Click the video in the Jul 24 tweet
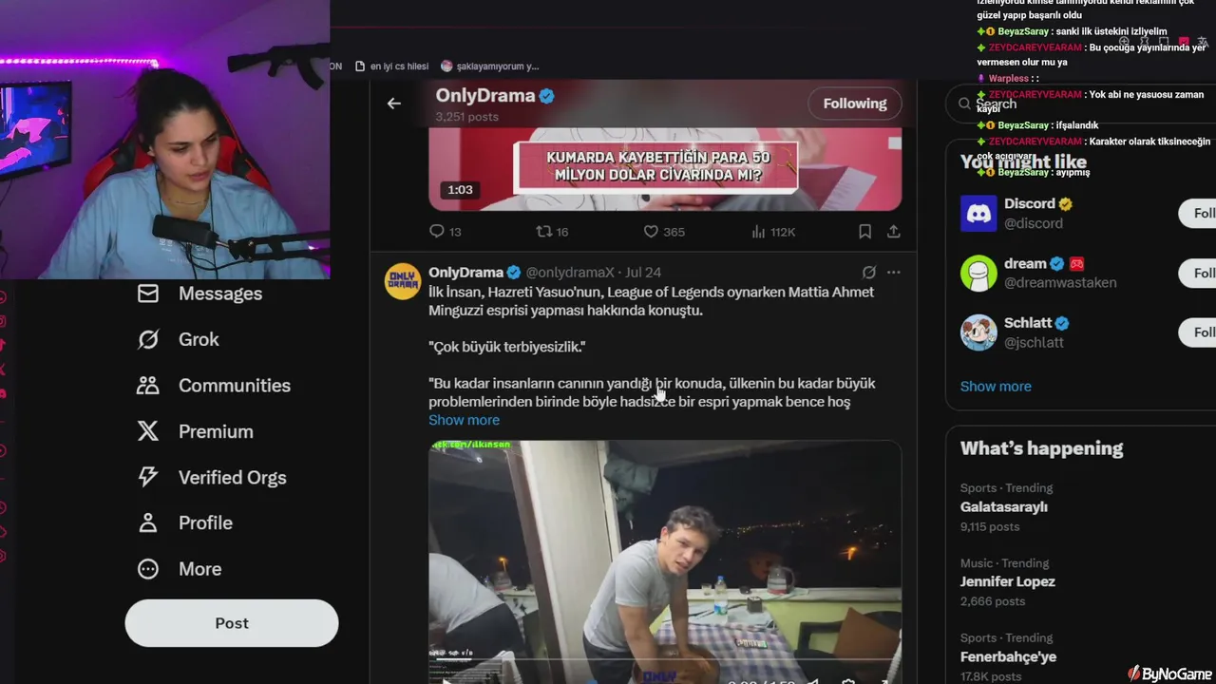 665,561
